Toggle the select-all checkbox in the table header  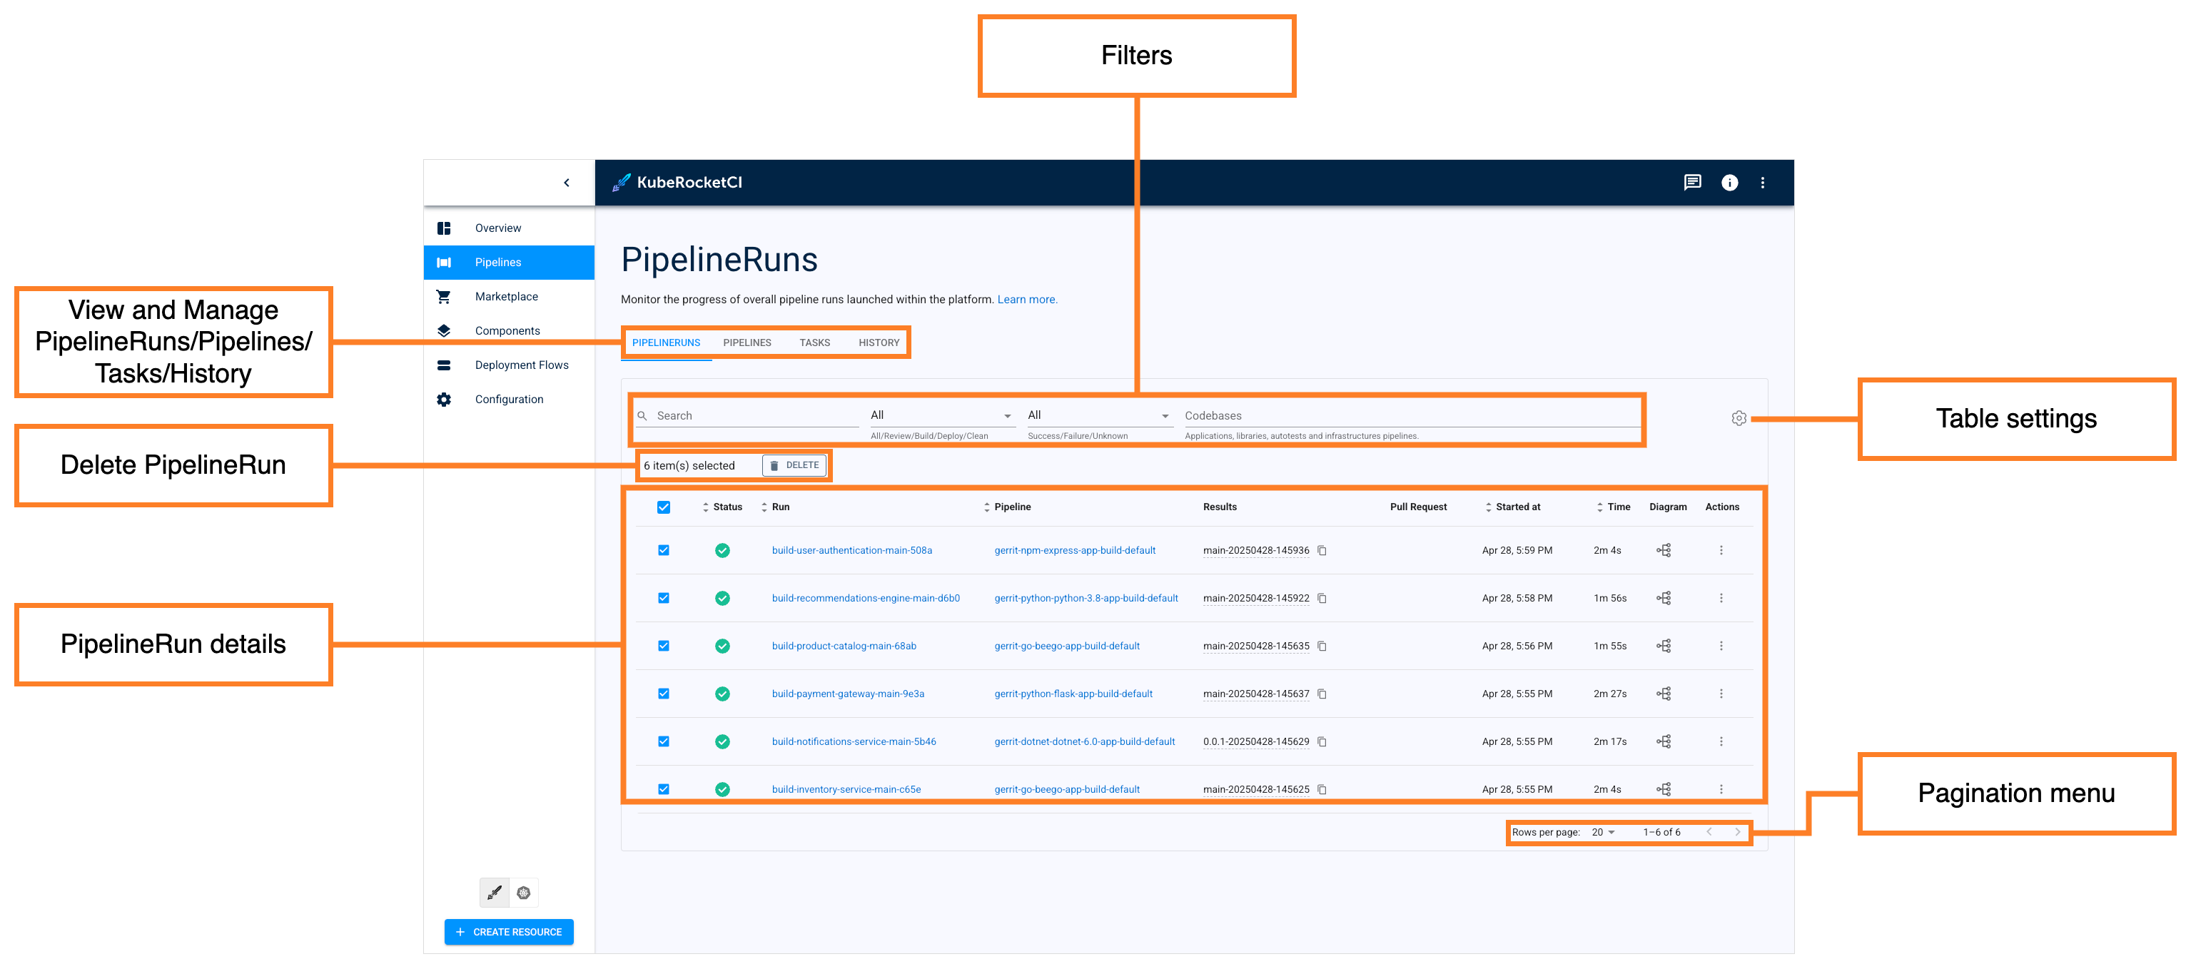664,506
